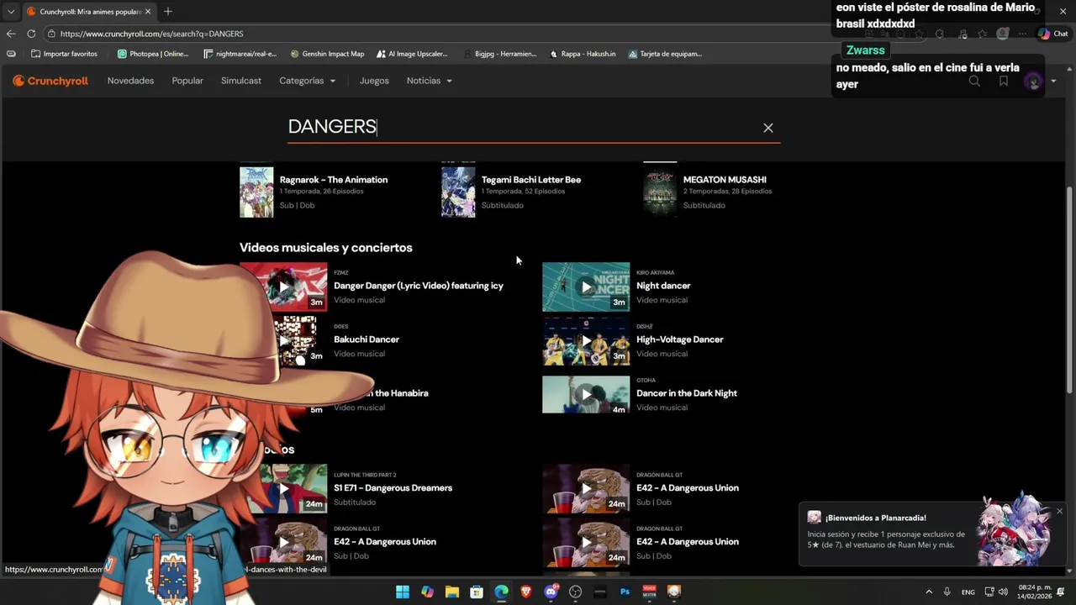Screen dimensions: 1076x605
Task: Open the Rappa - Hakush.in bookmark
Action: [583, 54]
